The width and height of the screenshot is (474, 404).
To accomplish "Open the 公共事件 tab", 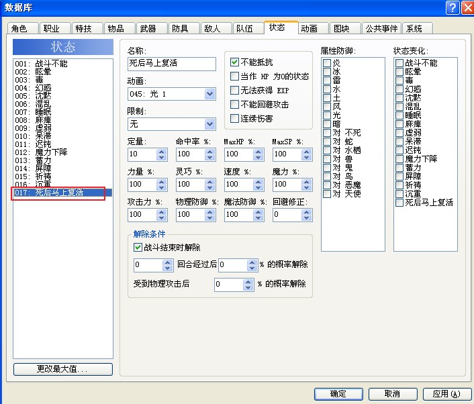I will (x=381, y=28).
